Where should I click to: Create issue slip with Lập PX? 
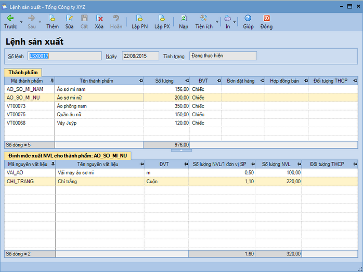[162, 22]
